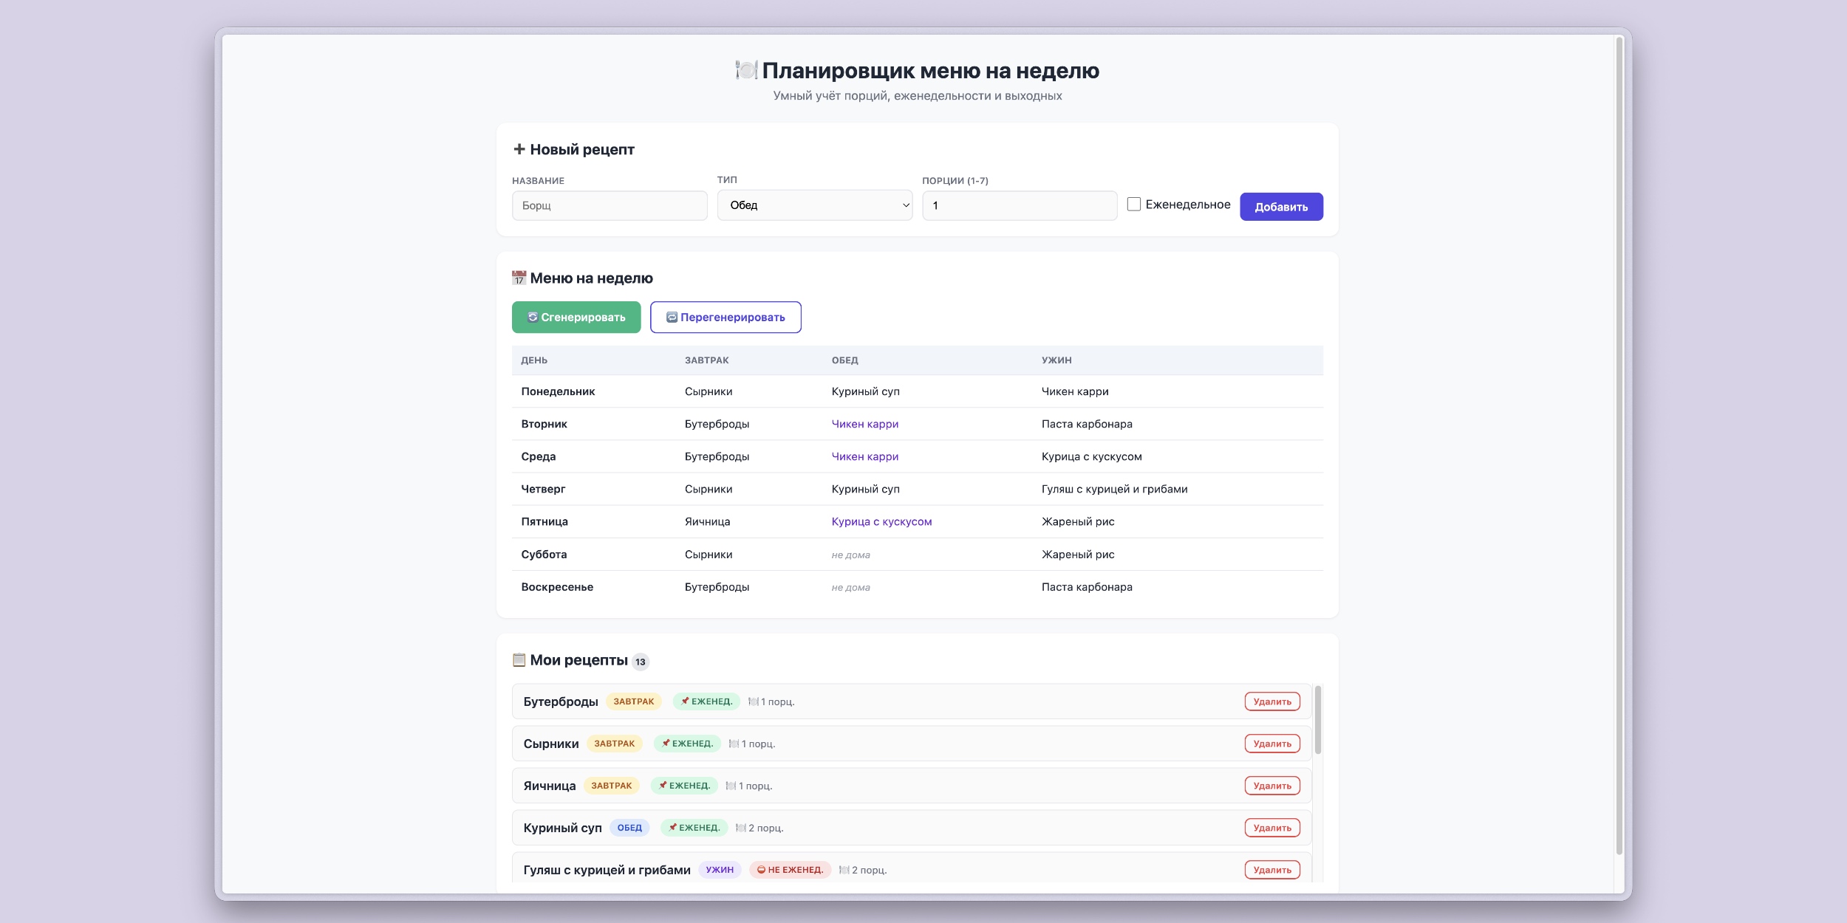1847x923 pixels.
Task: Click the Ужин column header
Action: click(x=1056, y=360)
